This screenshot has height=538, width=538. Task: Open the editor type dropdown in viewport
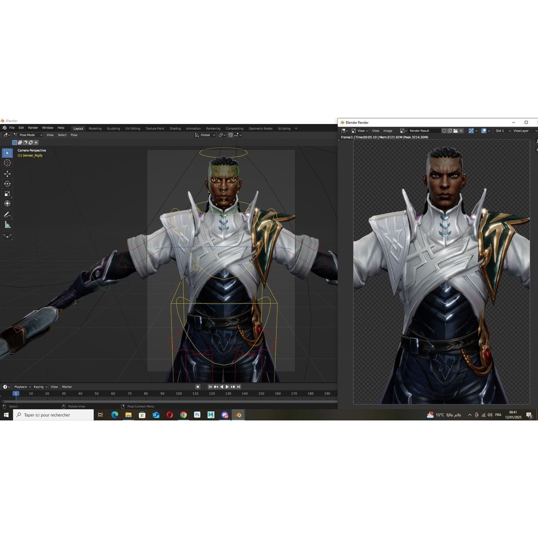pyautogui.click(x=6, y=135)
